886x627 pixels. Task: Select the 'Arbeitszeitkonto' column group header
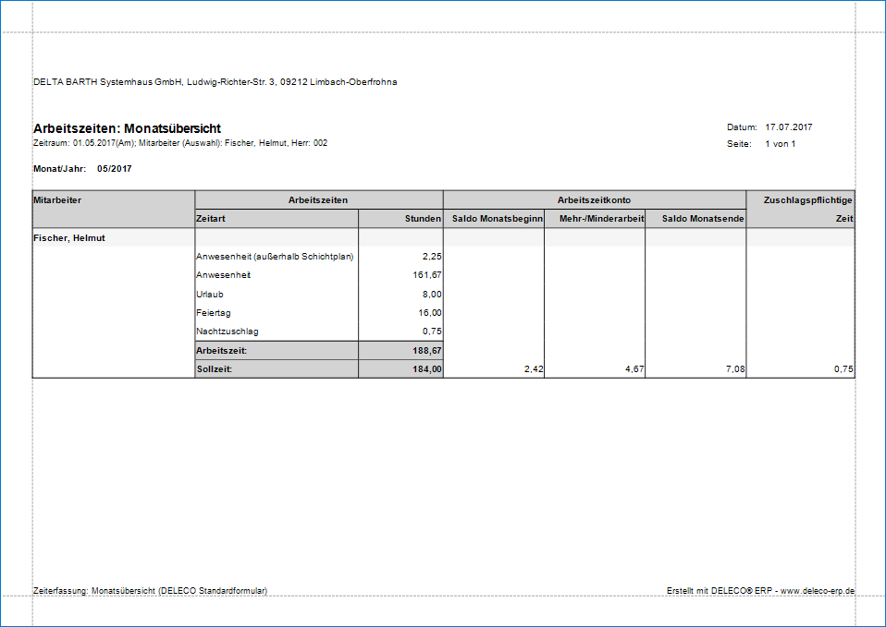[594, 199]
